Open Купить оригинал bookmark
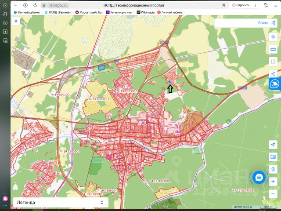The image size is (281, 211). [120, 12]
